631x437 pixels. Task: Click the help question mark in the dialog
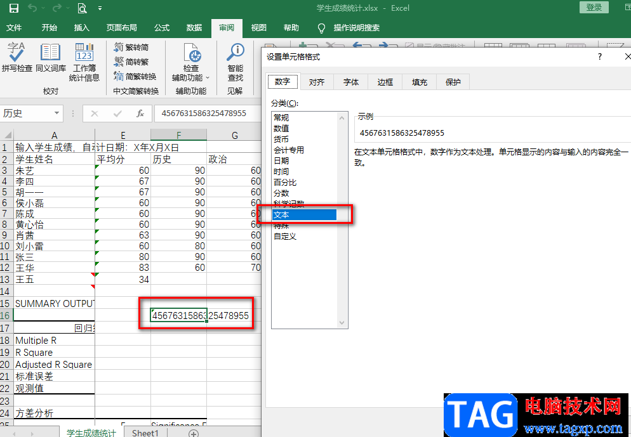tap(600, 56)
